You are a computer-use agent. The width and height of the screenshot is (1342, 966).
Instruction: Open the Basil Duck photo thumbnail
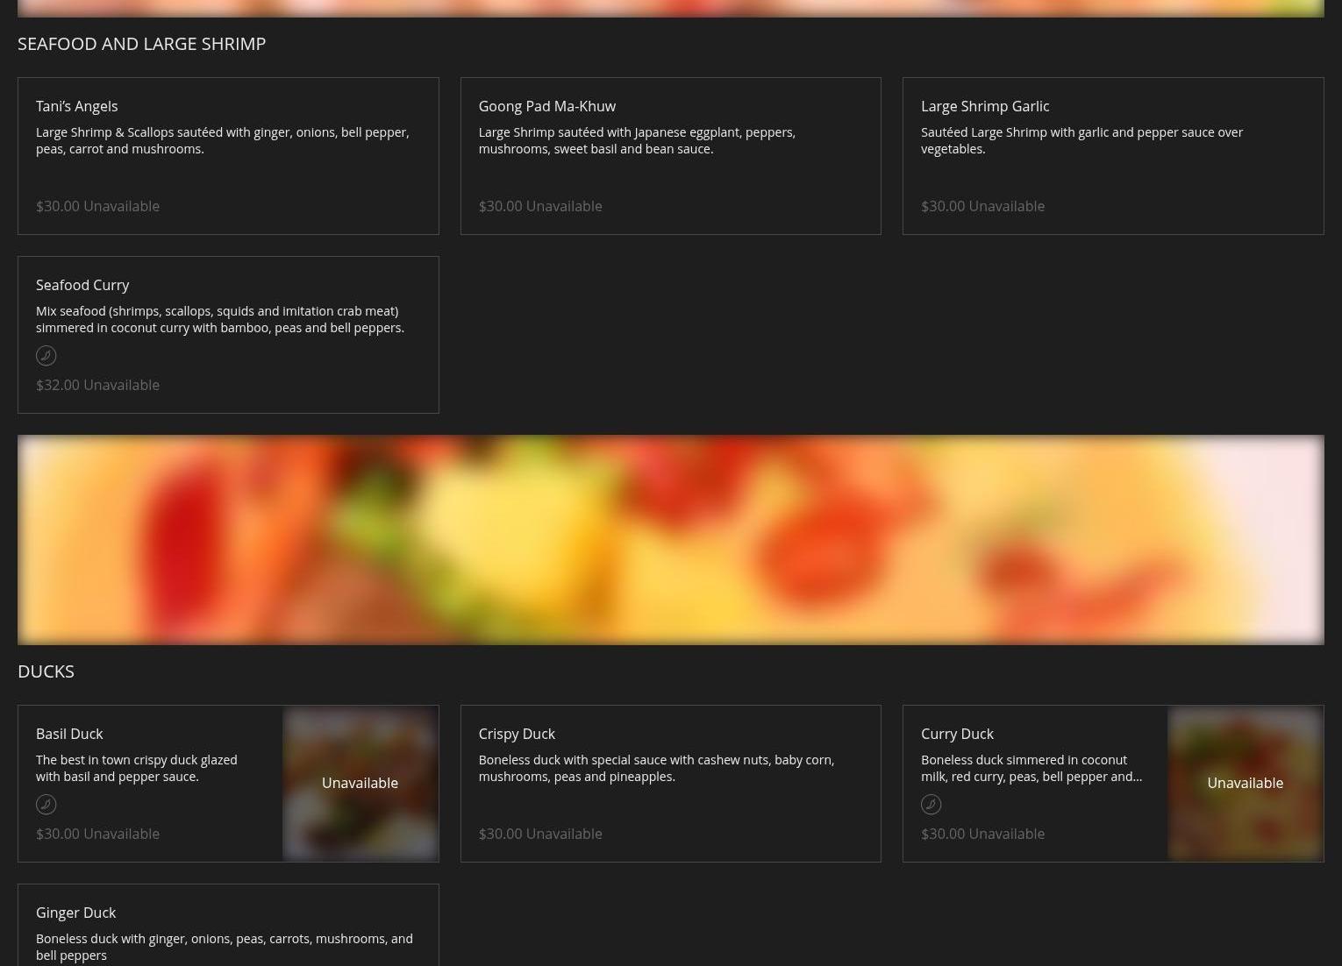point(360,783)
